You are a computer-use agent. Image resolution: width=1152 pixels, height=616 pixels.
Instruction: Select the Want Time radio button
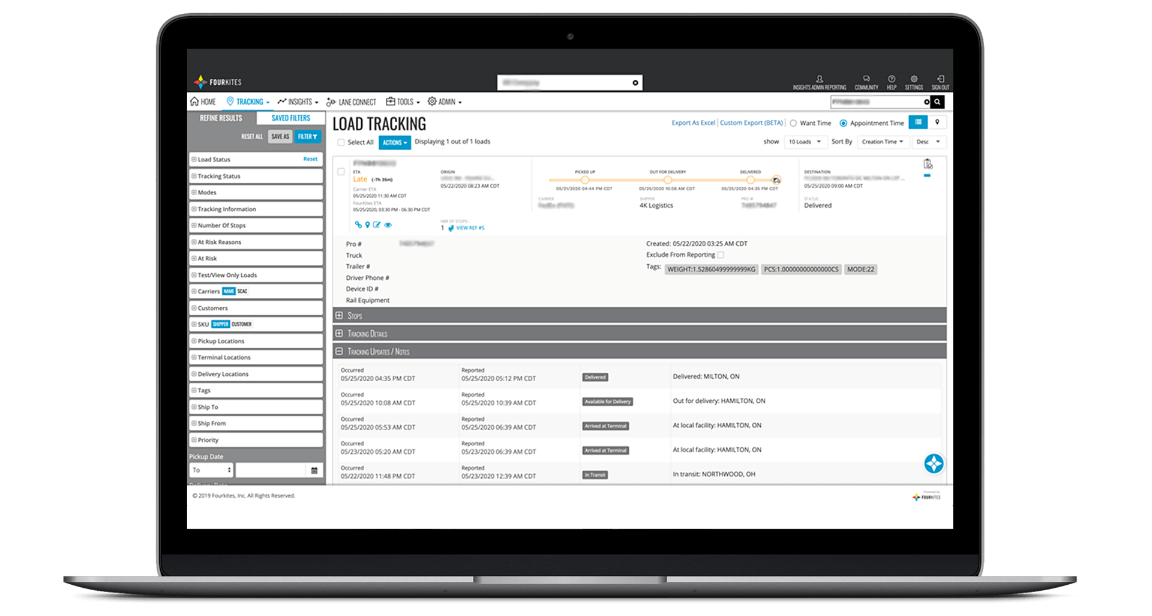coord(793,123)
